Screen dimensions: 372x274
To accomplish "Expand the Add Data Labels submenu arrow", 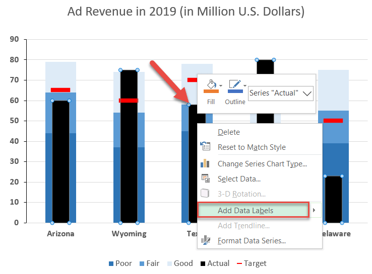I will click(x=315, y=210).
